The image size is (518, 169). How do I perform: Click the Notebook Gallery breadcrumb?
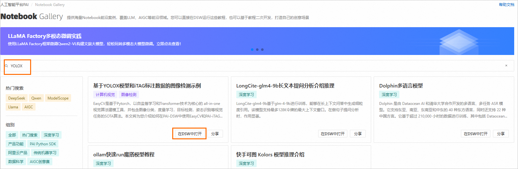click(x=50, y=5)
